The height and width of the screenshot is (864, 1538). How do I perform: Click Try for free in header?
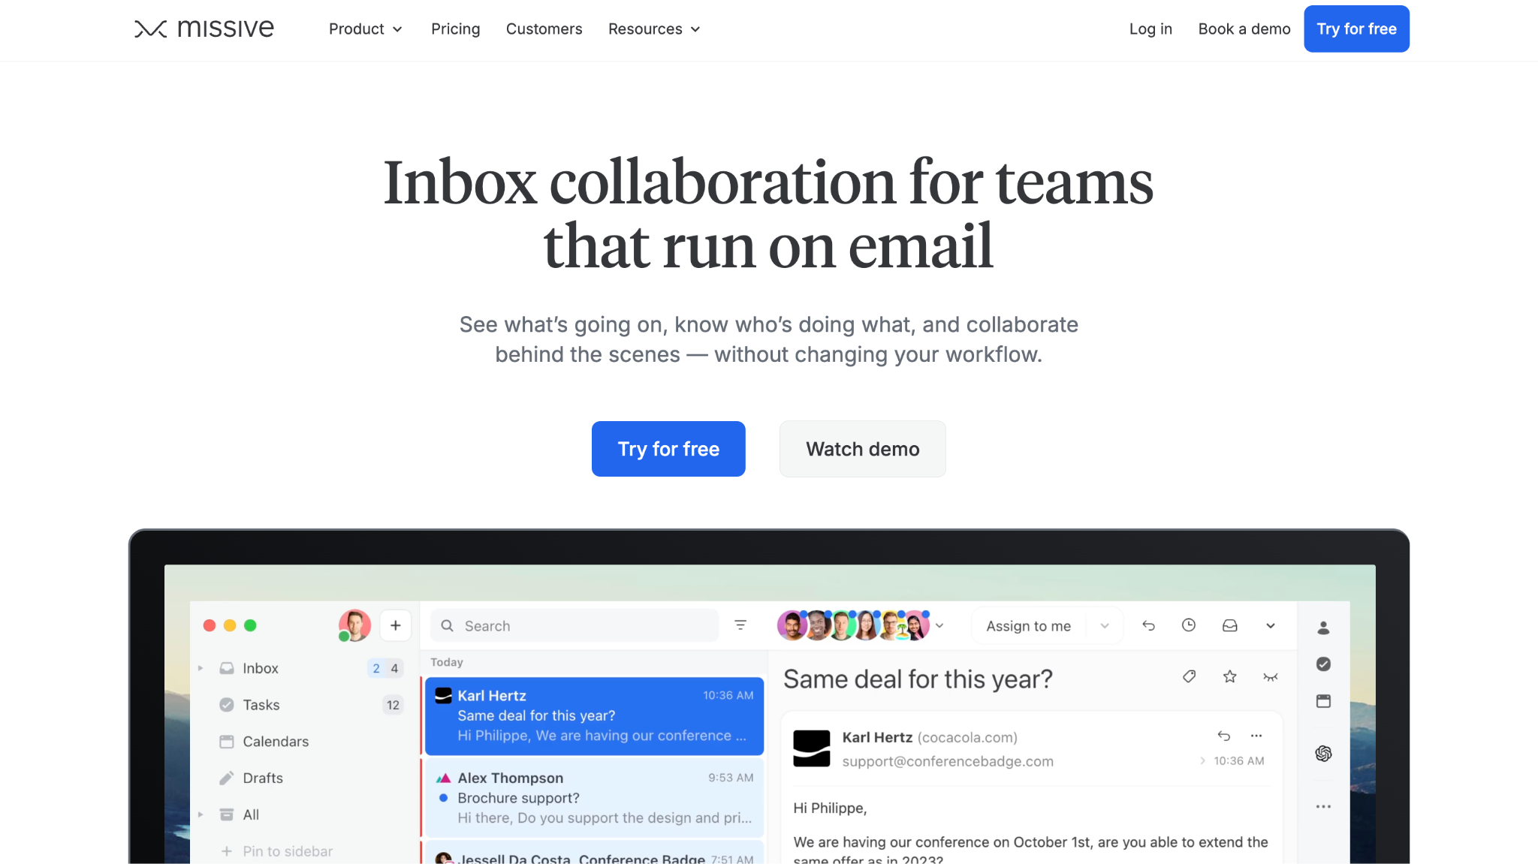point(1356,29)
